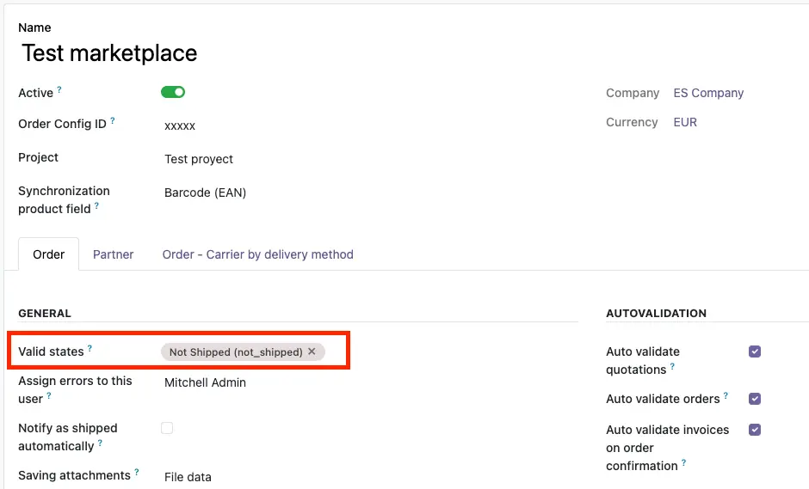The width and height of the screenshot is (809, 489).
Task: Show help tooltip for Valid states
Action: pyautogui.click(x=90, y=348)
